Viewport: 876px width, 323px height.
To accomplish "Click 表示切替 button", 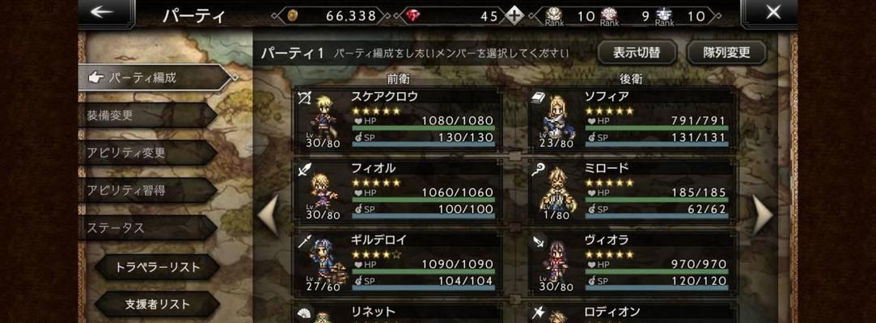I will [637, 52].
